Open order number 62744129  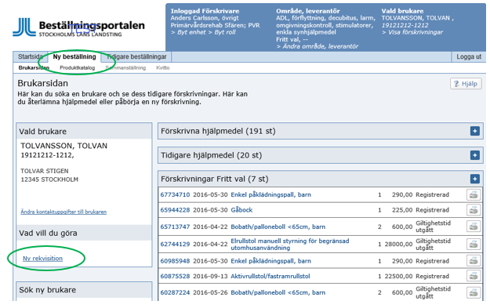(175, 245)
